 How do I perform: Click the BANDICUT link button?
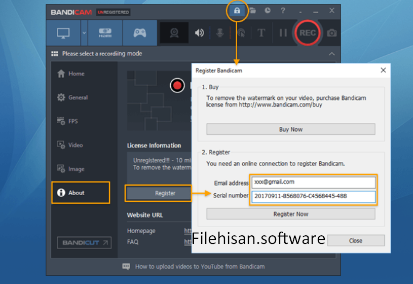coord(84,242)
